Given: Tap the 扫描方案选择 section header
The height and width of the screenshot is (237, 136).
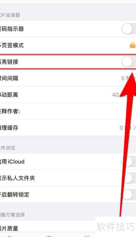Looking at the screenshot, I should pos(12,215).
